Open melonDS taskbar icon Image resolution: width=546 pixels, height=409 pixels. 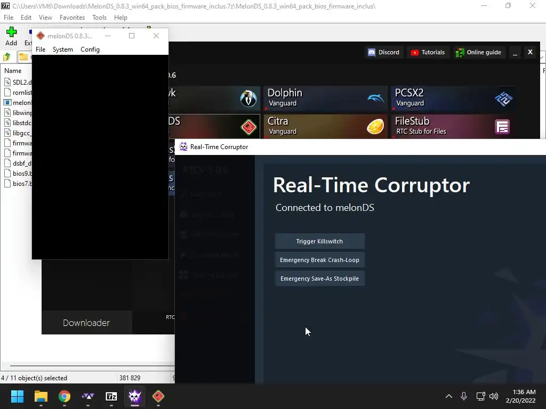tap(158, 396)
